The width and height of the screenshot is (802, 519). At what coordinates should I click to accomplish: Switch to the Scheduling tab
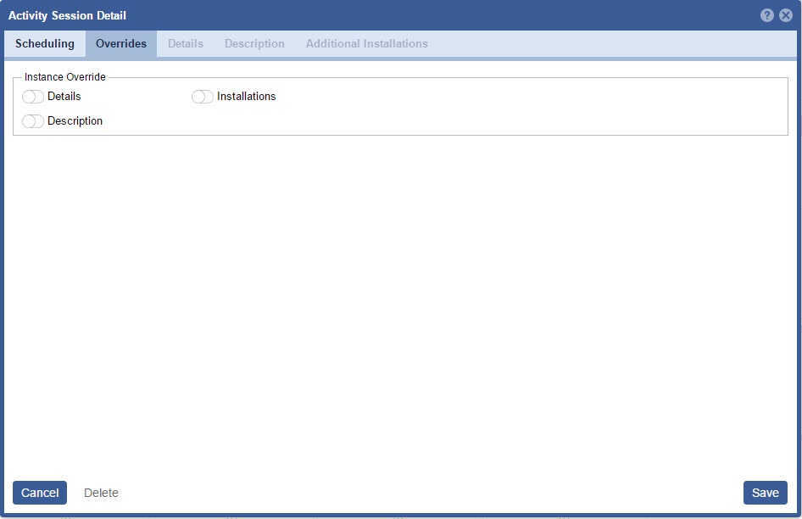tap(45, 43)
